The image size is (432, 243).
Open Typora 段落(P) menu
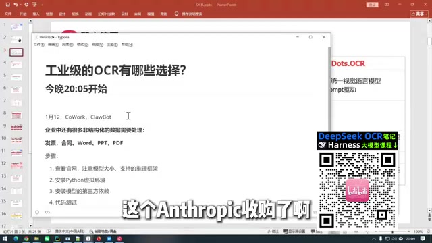67,45
